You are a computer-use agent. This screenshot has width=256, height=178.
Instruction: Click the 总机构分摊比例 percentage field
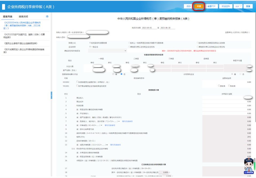tap(164, 172)
